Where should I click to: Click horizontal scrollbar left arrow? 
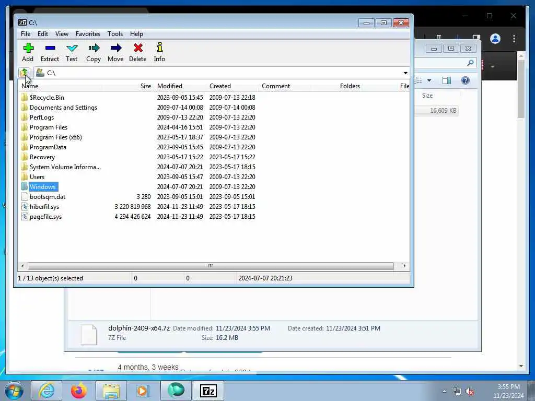(x=22, y=266)
